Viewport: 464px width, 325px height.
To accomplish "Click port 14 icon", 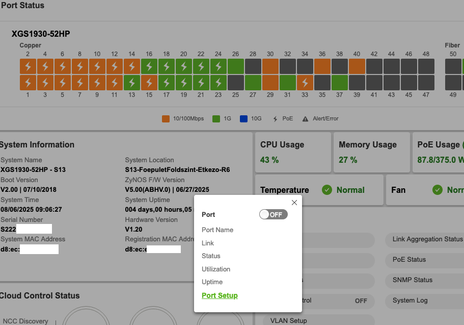I will pyautogui.click(x=132, y=66).
